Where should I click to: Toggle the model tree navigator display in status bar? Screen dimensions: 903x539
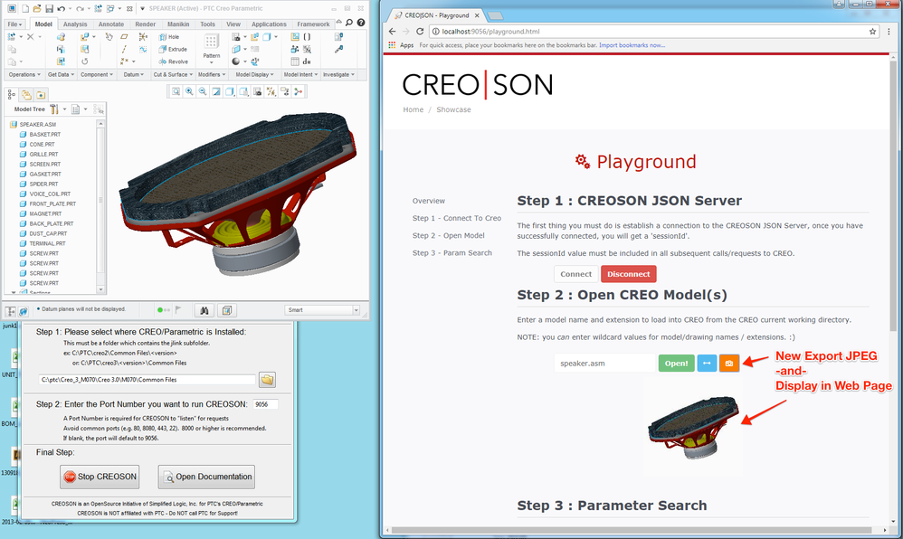pos(10,311)
